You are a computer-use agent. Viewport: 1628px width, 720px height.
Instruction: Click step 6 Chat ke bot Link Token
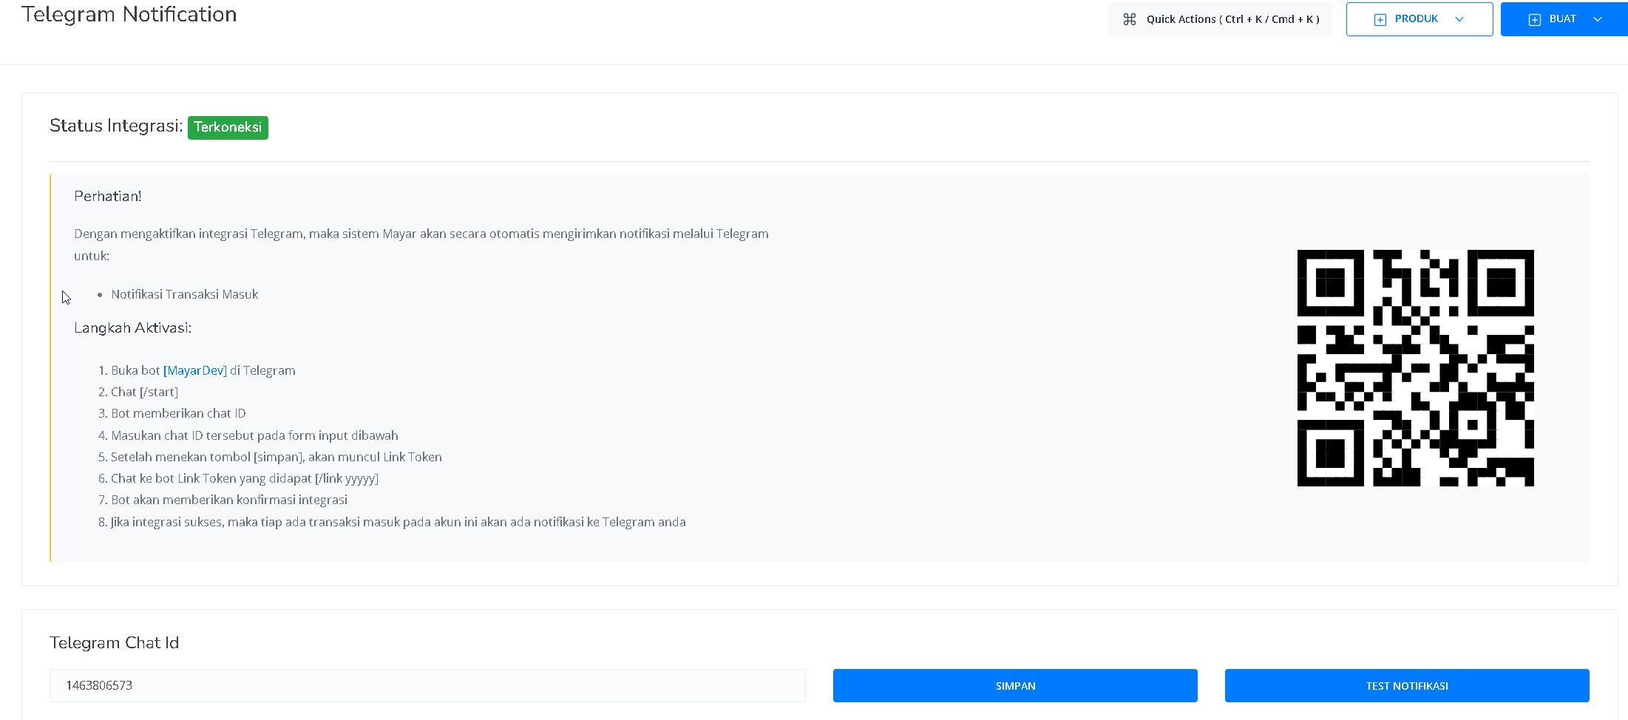point(244,478)
